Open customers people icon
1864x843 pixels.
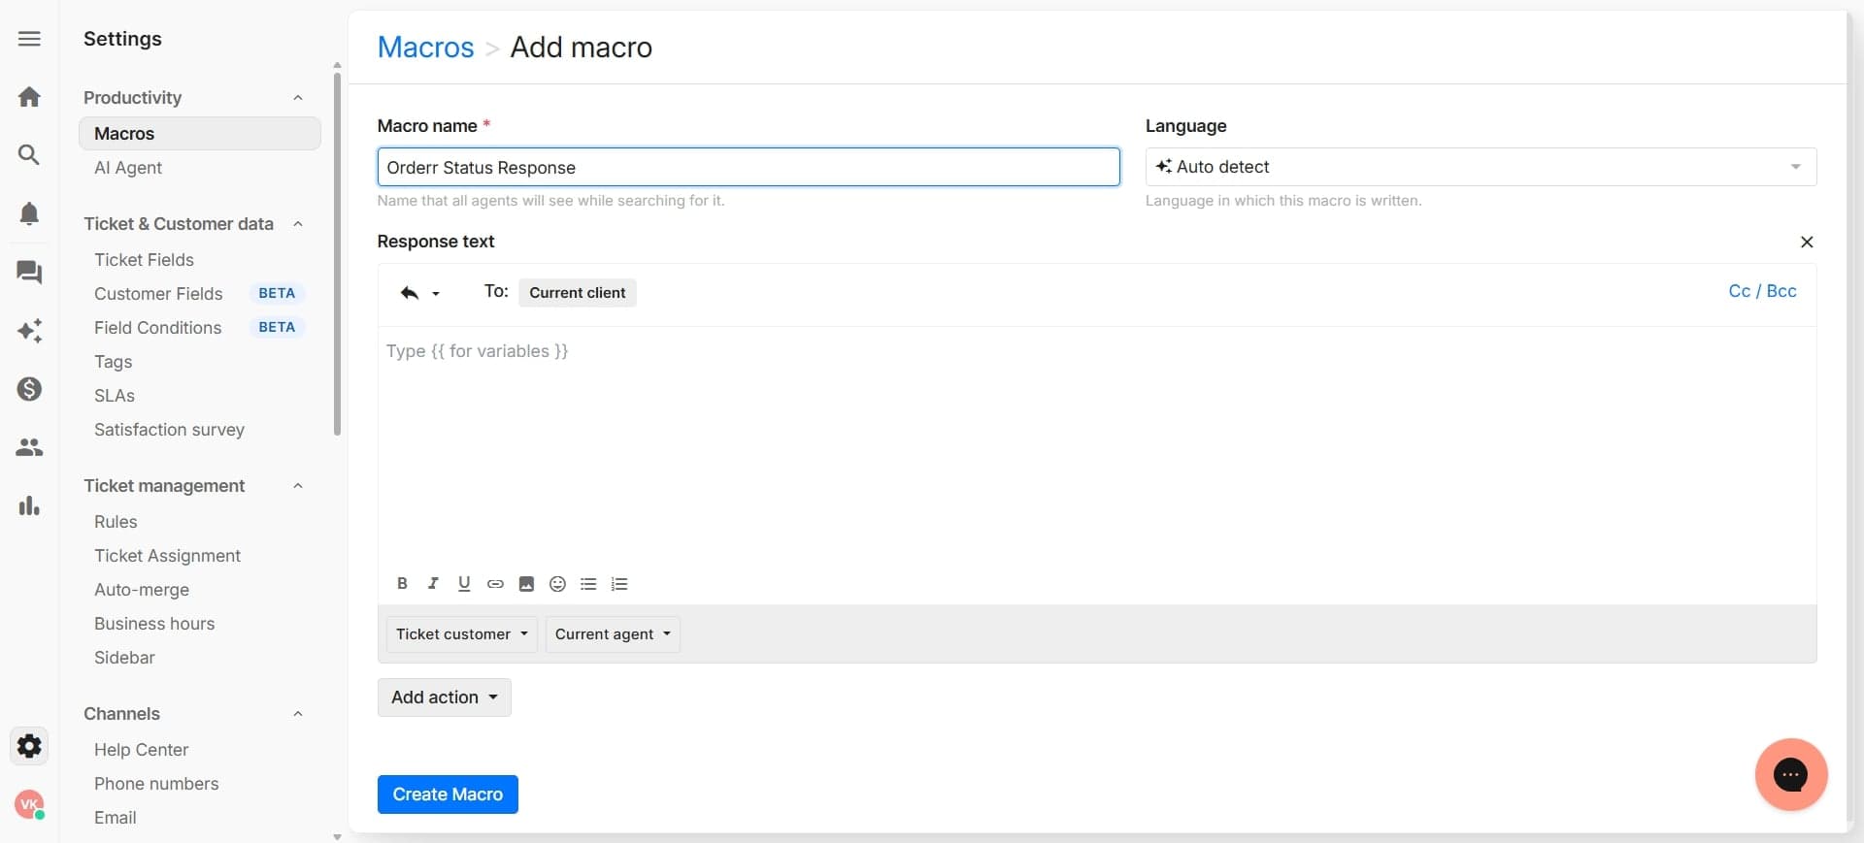coord(29,447)
